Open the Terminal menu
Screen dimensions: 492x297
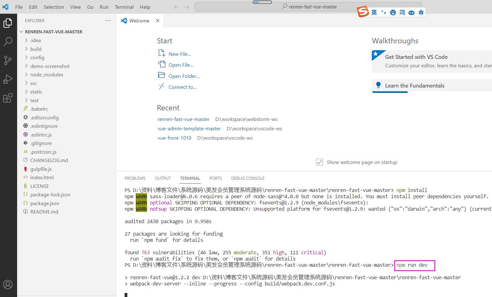(x=124, y=7)
